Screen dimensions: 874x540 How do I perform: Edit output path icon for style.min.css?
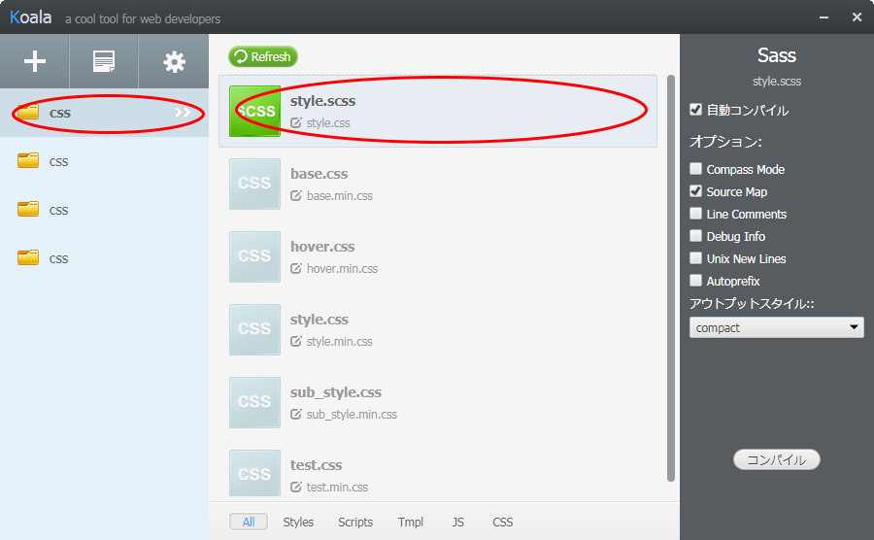click(296, 341)
